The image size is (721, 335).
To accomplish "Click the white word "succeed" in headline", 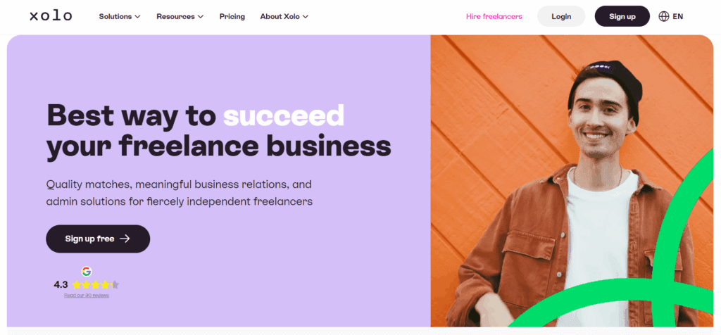I will coord(284,115).
